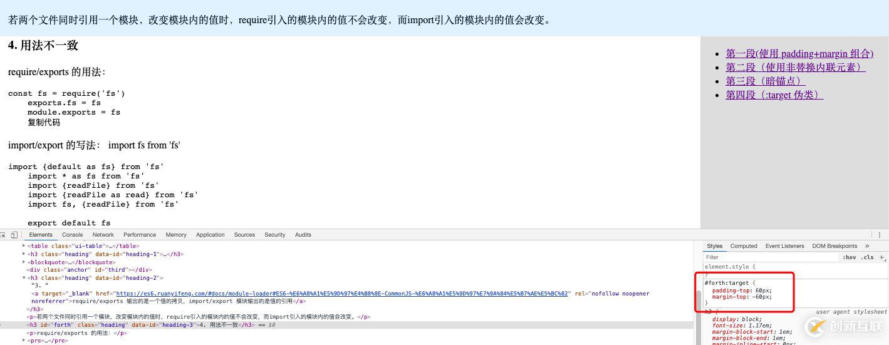Open the Application tab
Screen dimensions: 889x345
pos(211,235)
